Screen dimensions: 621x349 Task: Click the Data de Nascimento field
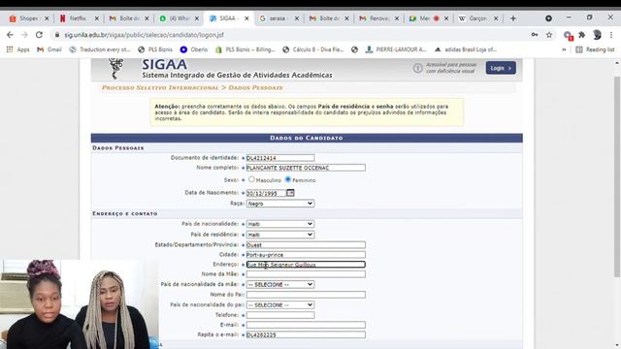[266, 193]
